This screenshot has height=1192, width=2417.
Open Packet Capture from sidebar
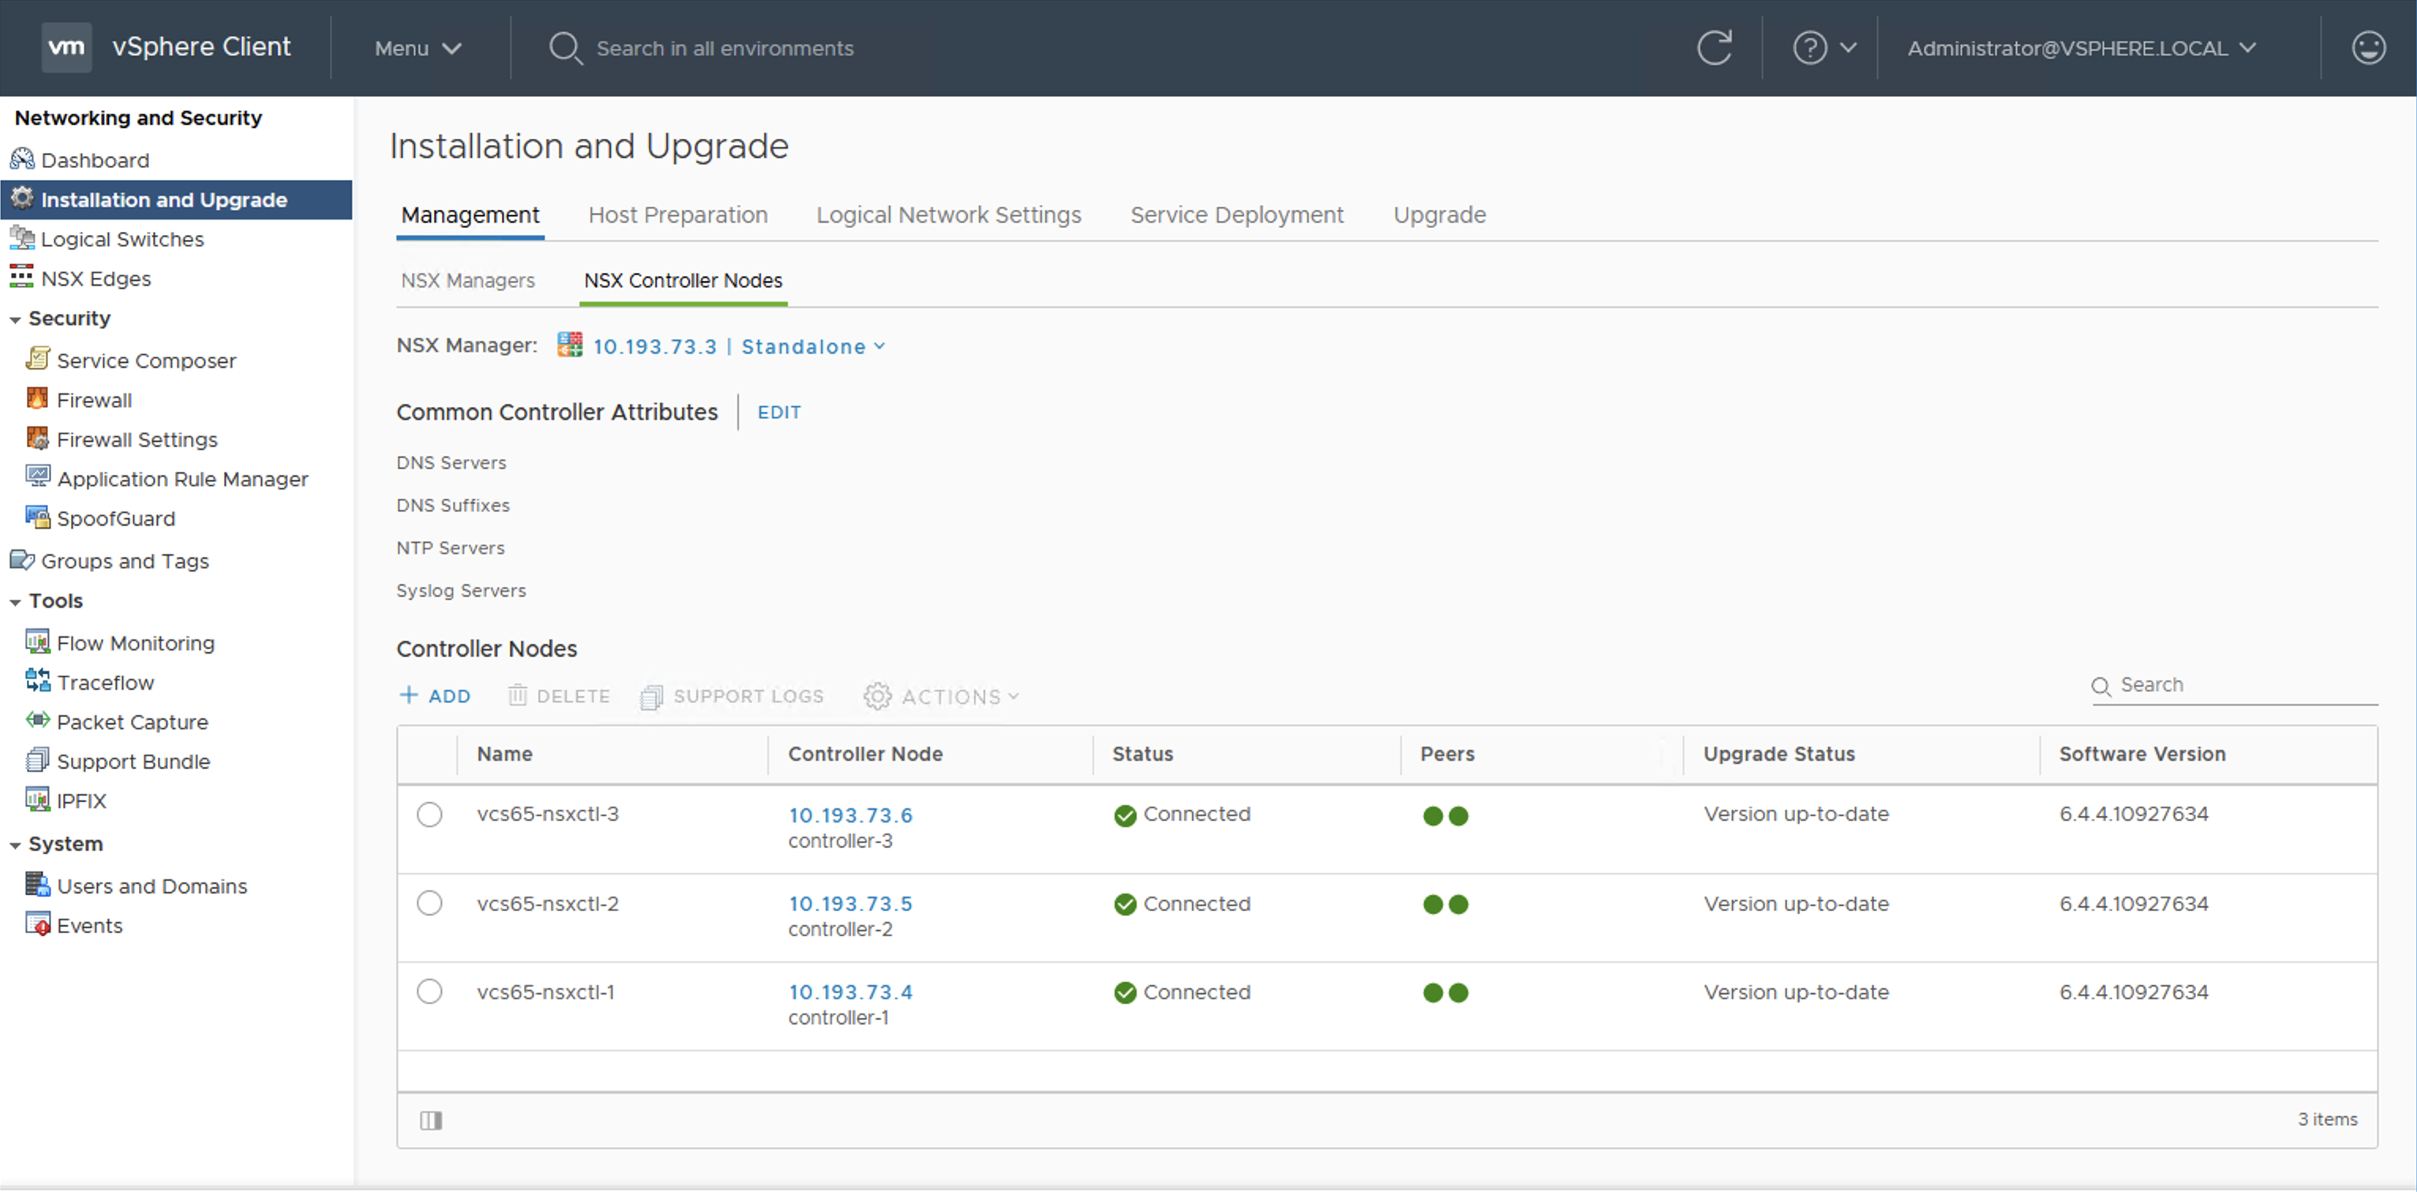pos(131,722)
